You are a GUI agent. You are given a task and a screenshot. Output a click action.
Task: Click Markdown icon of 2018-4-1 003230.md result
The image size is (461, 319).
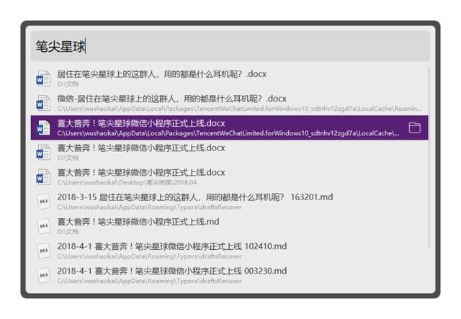click(x=44, y=275)
